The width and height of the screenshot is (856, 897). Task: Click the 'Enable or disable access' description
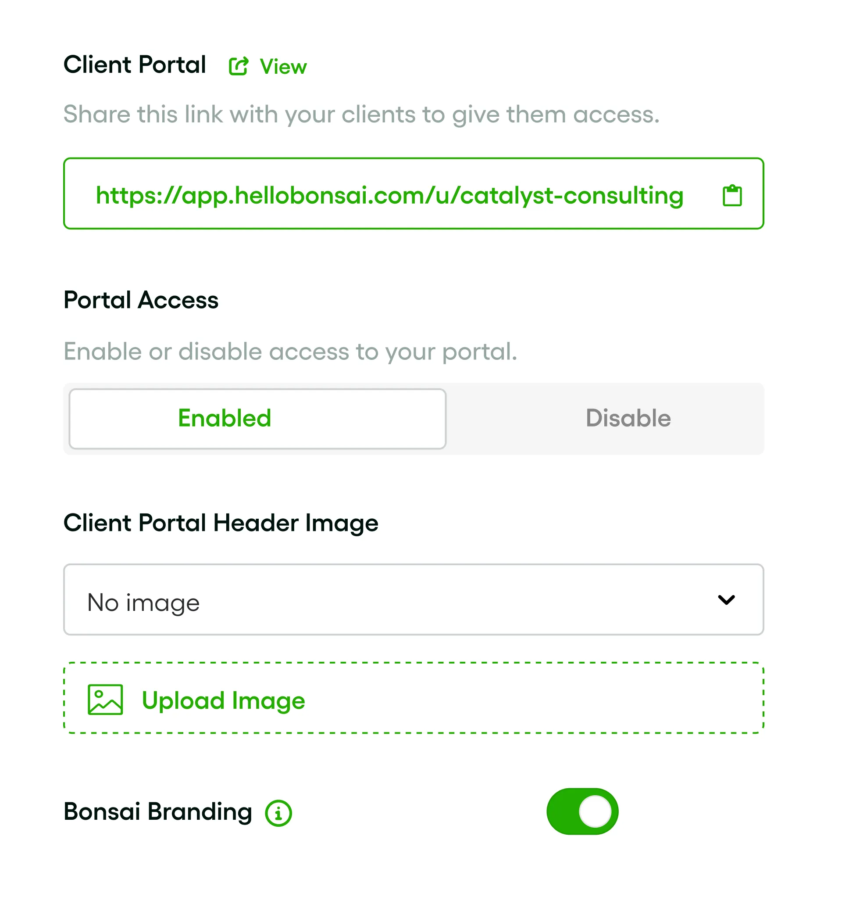[x=290, y=351]
